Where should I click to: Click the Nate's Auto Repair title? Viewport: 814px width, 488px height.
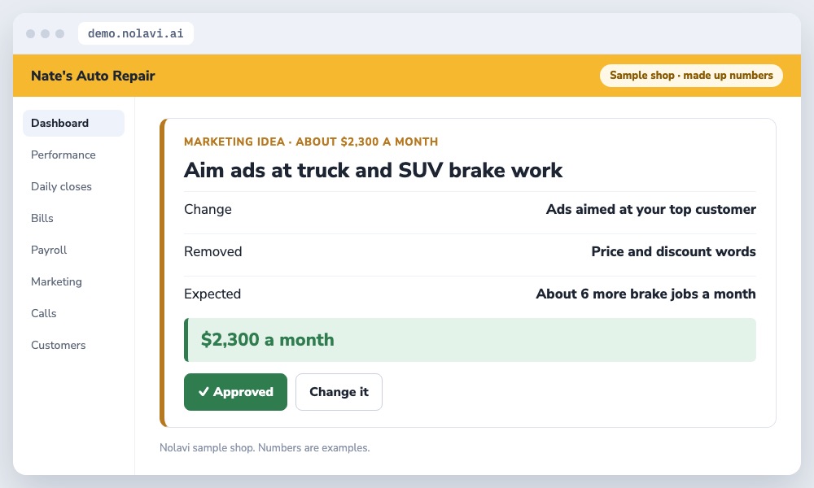[93, 76]
